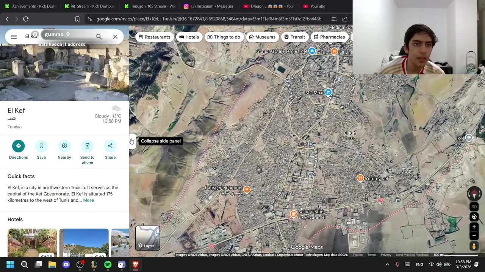Viewport: 485px width, 272px height.
Task: Switch to the Dragon E YouTube tab
Action: coord(269,6)
